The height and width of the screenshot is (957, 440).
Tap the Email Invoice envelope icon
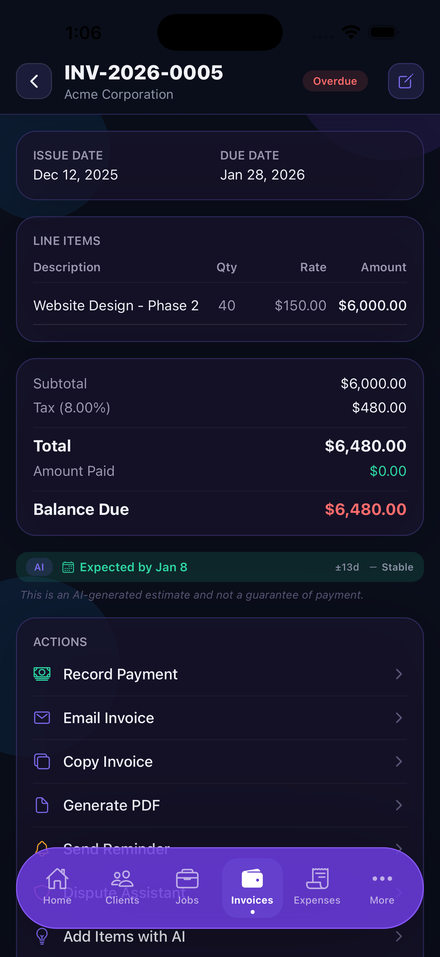pyautogui.click(x=42, y=717)
